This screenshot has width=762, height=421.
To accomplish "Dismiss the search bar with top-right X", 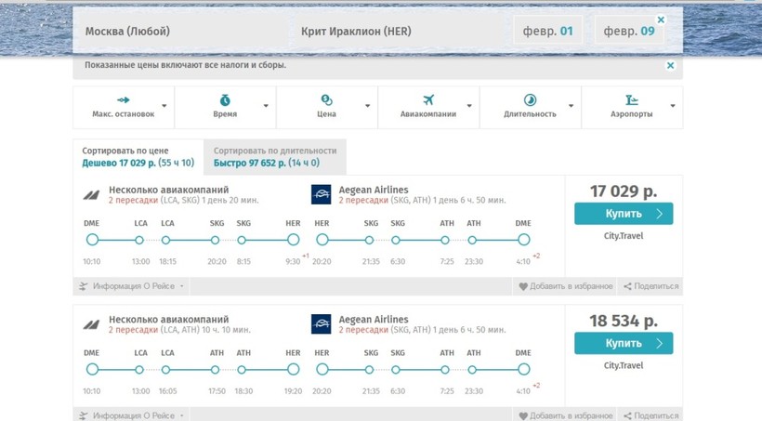I will coord(661,20).
